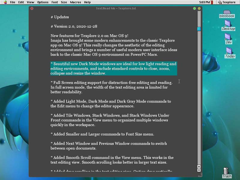This screenshot has width=240, height=180.
Task: Open the Options menu
Action: [43, 2]
